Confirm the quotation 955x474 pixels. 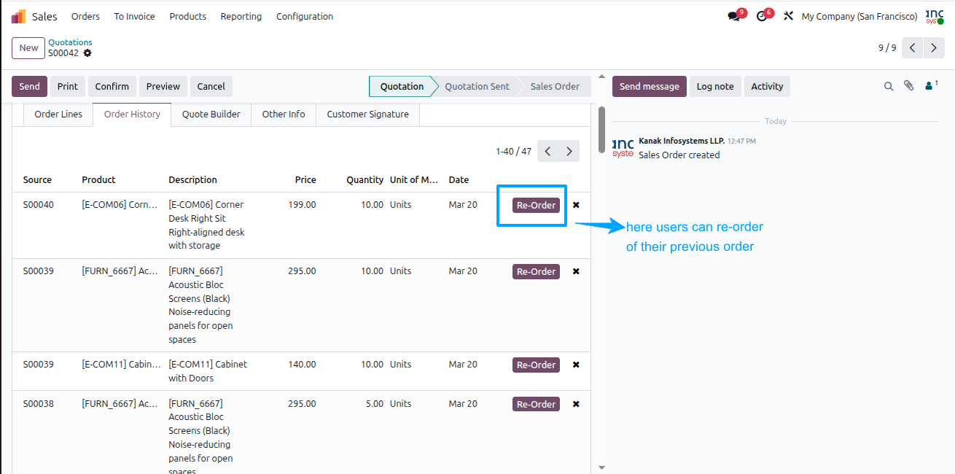[112, 86]
